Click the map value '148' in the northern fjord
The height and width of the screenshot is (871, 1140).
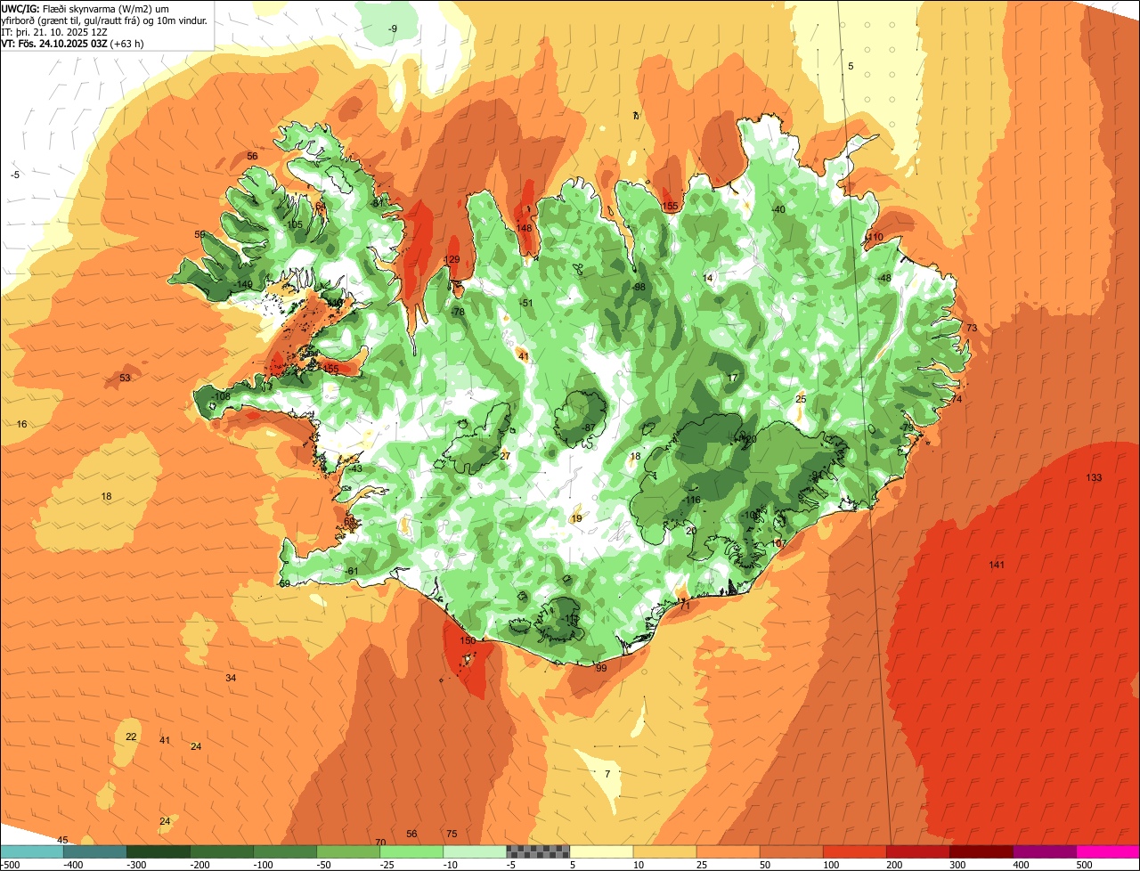[525, 229]
